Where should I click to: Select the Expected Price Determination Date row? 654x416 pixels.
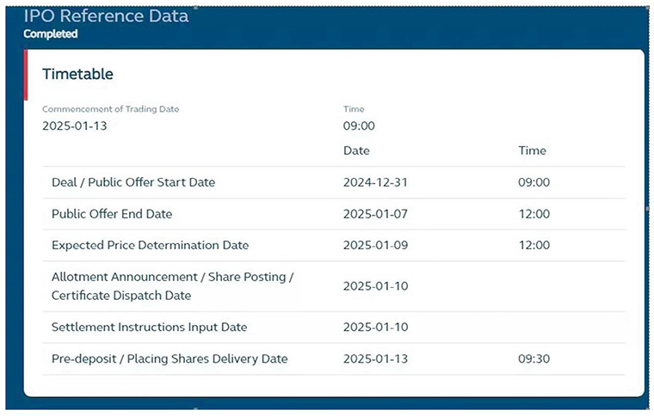click(x=150, y=245)
